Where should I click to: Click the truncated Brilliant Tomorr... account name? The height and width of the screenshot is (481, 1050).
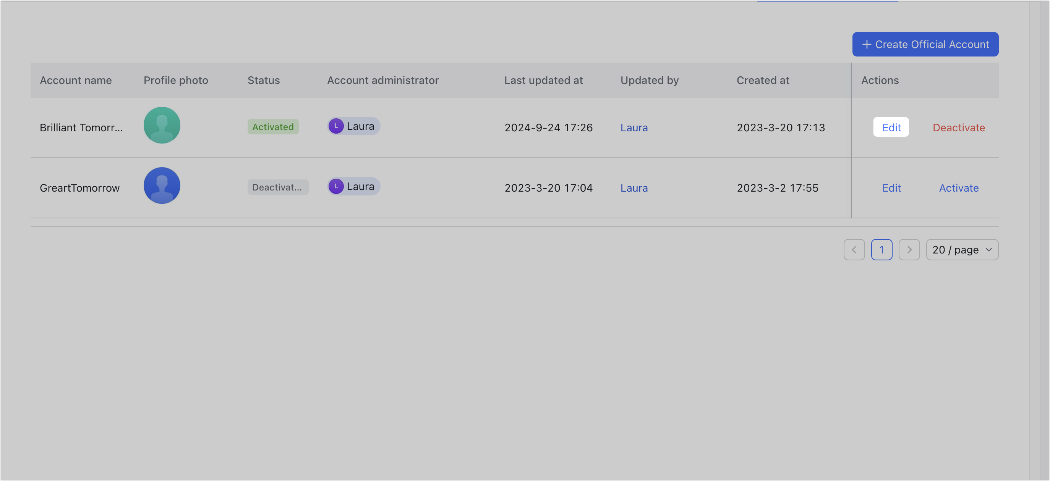tap(81, 128)
